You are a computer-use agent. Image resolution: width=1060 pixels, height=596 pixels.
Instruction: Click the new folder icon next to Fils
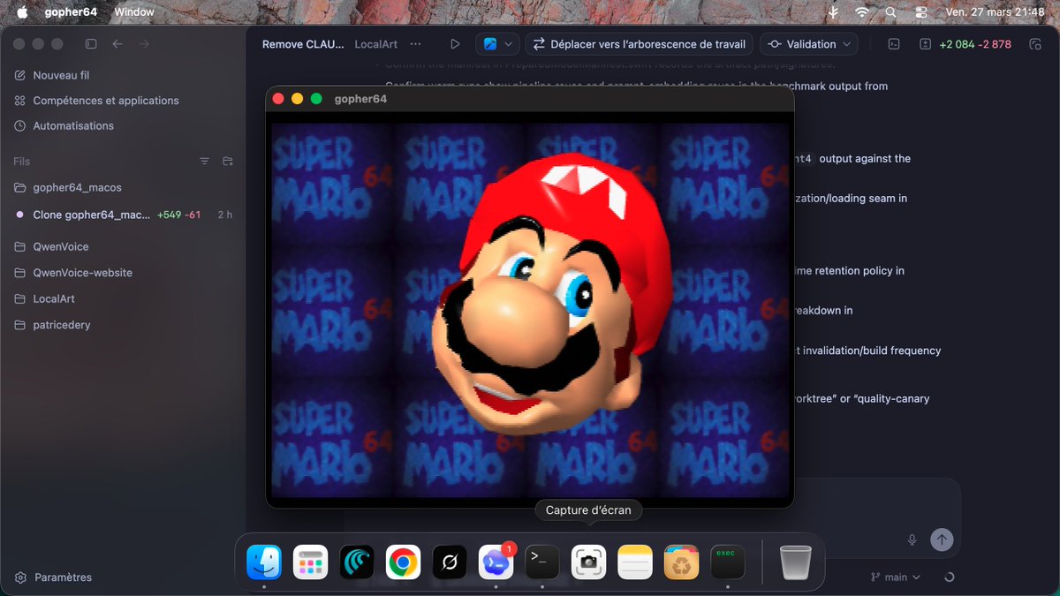(x=228, y=162)
